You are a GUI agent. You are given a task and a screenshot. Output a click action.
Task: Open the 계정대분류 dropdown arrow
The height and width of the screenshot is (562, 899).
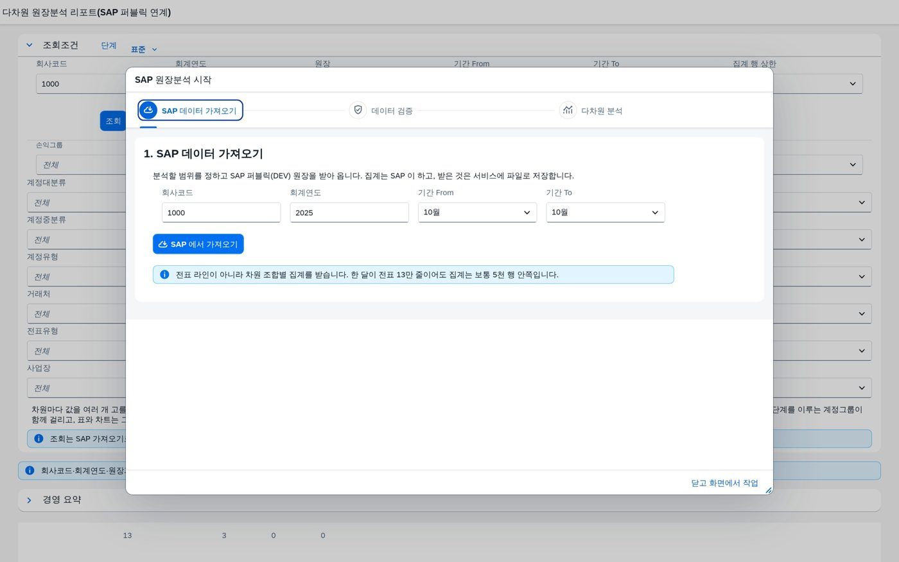coord(862,202)
